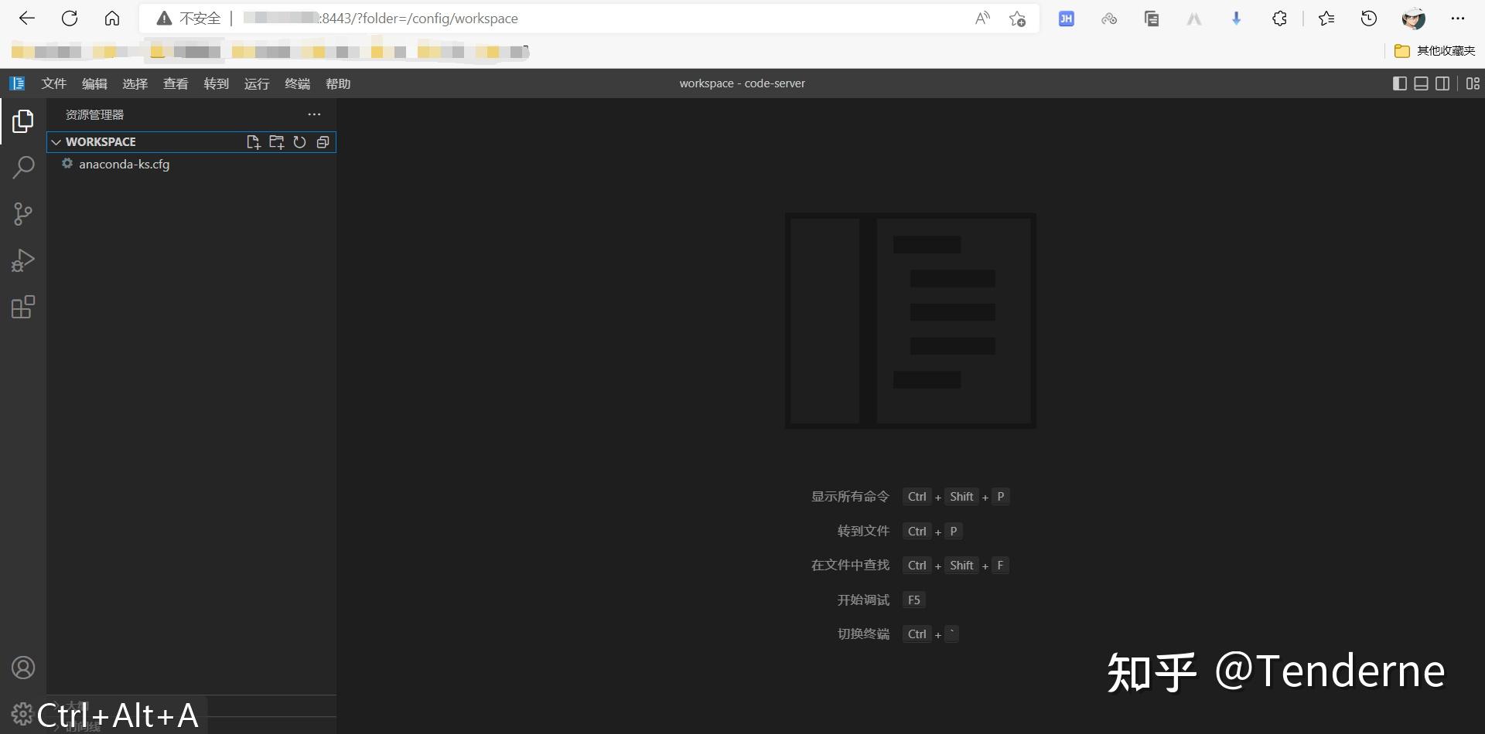
Task: Open the Source Control view
Action: 22,213
